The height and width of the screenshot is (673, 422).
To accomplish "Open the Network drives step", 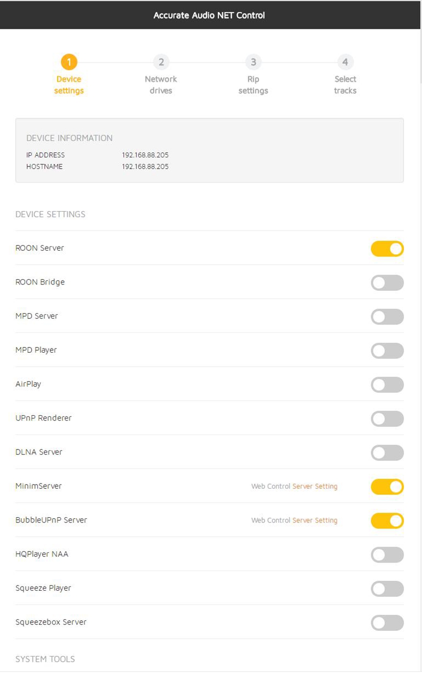I will [x=161, y=85].
